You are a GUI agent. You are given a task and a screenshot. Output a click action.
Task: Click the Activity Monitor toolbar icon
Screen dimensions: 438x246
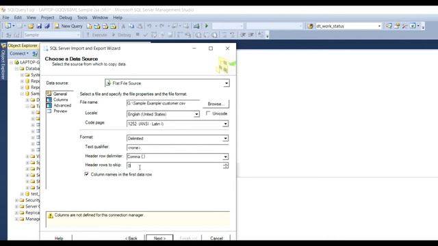click(196, 26)
